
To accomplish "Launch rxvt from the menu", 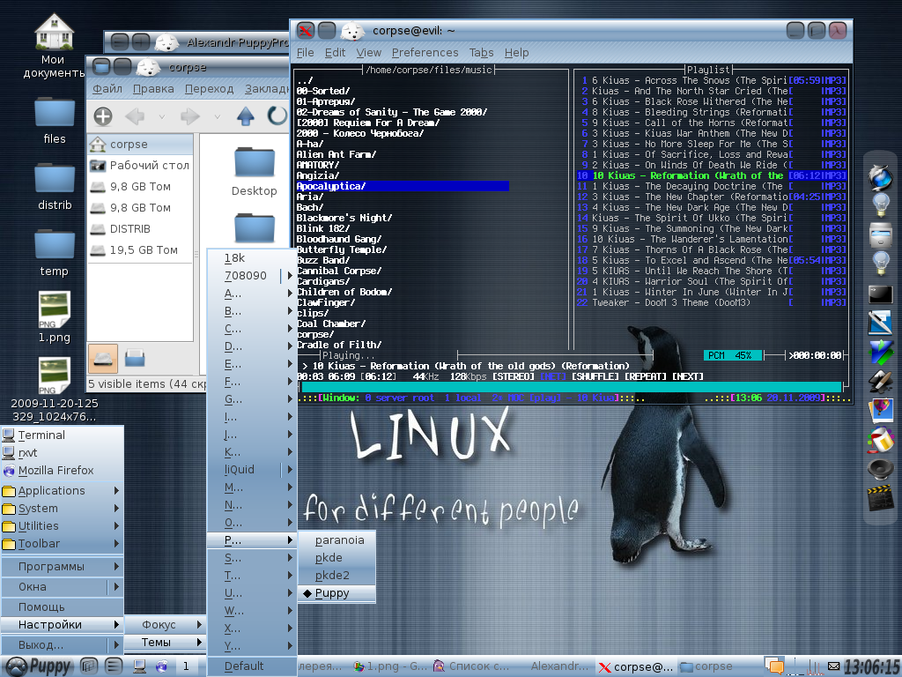I will (63, 453).
